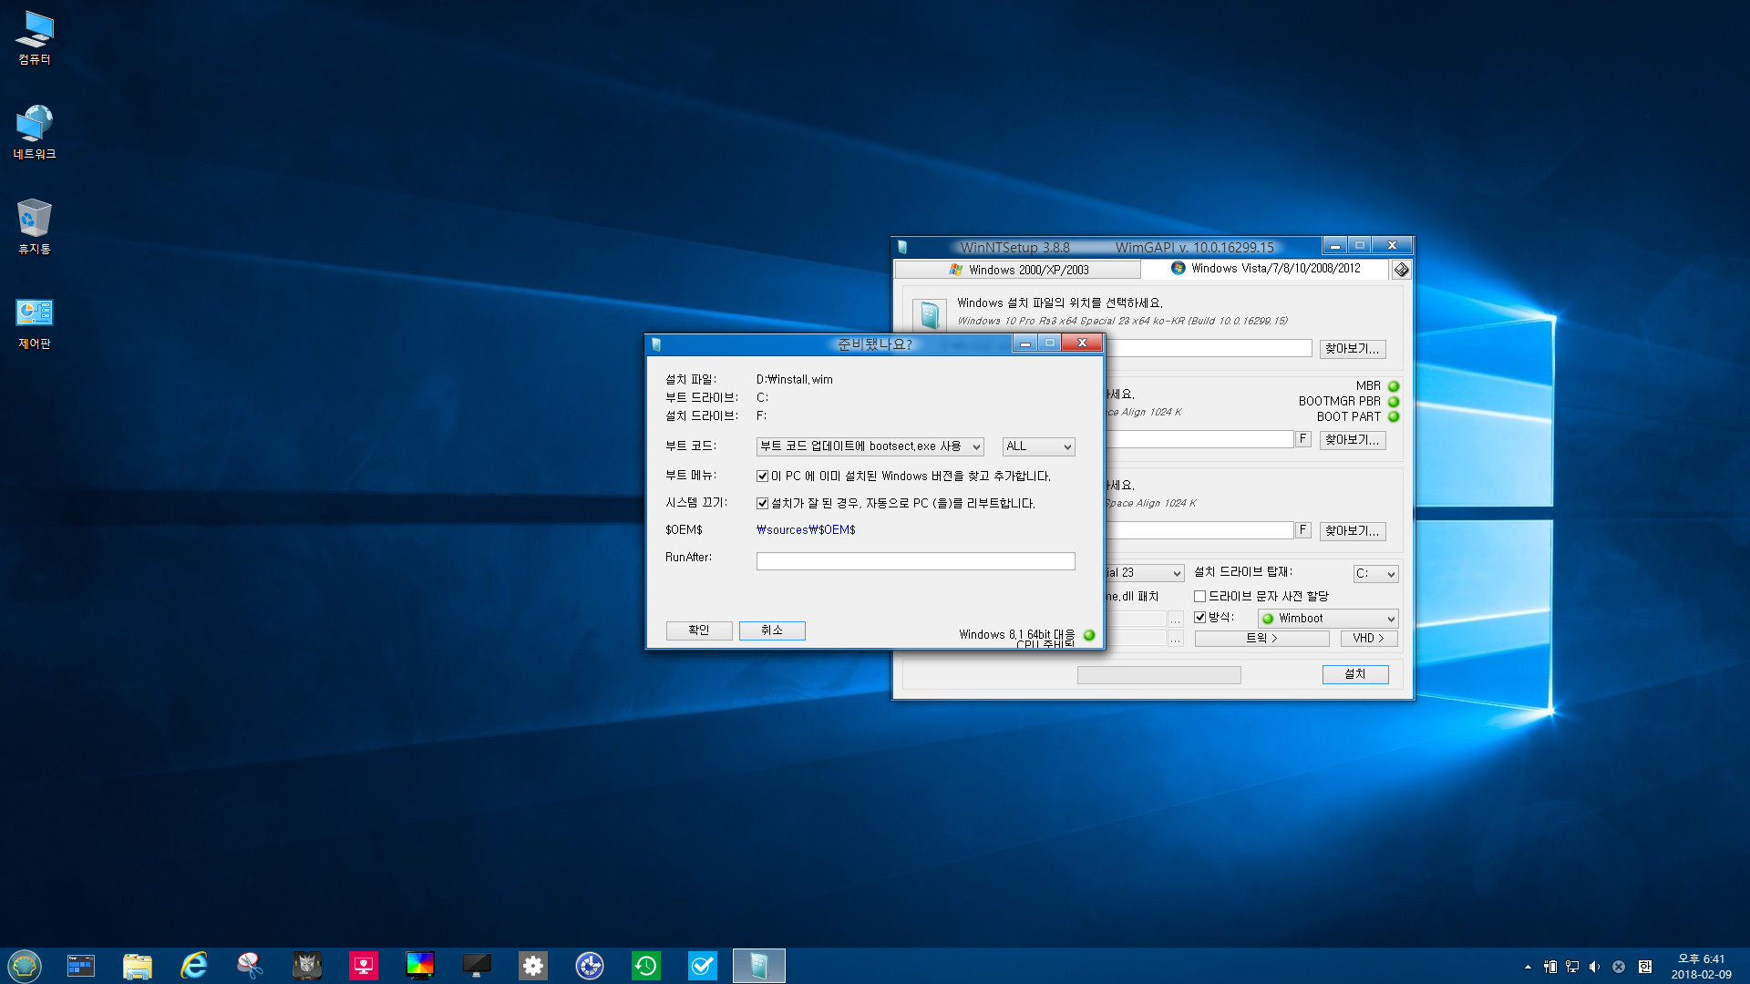Click the x circle tray icon
1750x984 pixels.
(1619, 967)
